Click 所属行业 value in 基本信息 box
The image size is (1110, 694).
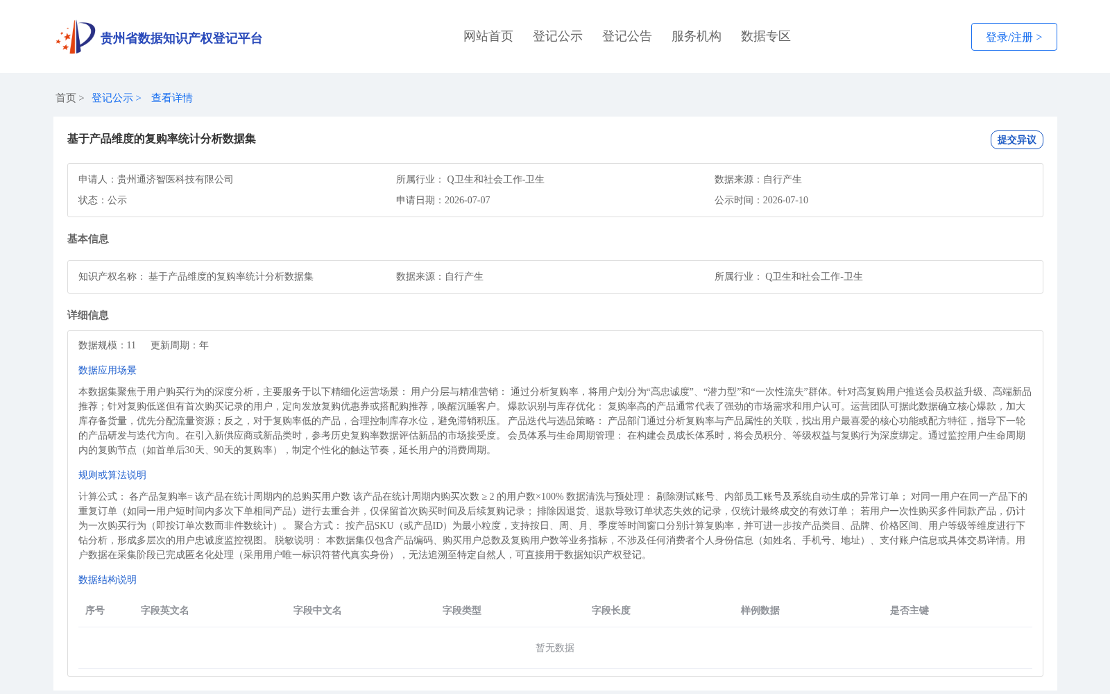814,276
